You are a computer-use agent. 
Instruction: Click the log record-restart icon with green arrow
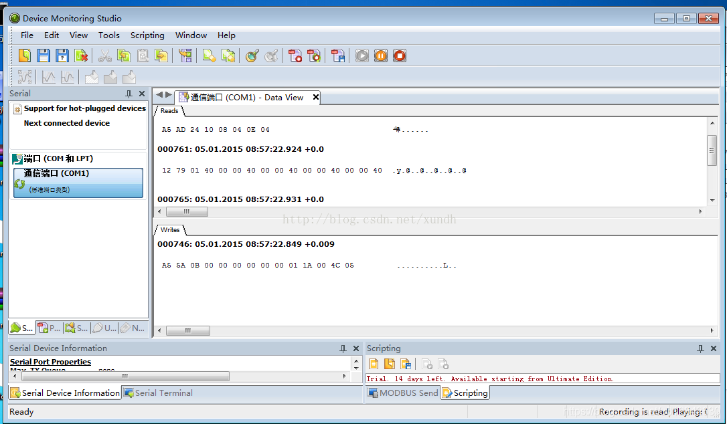tap(314, 56)
